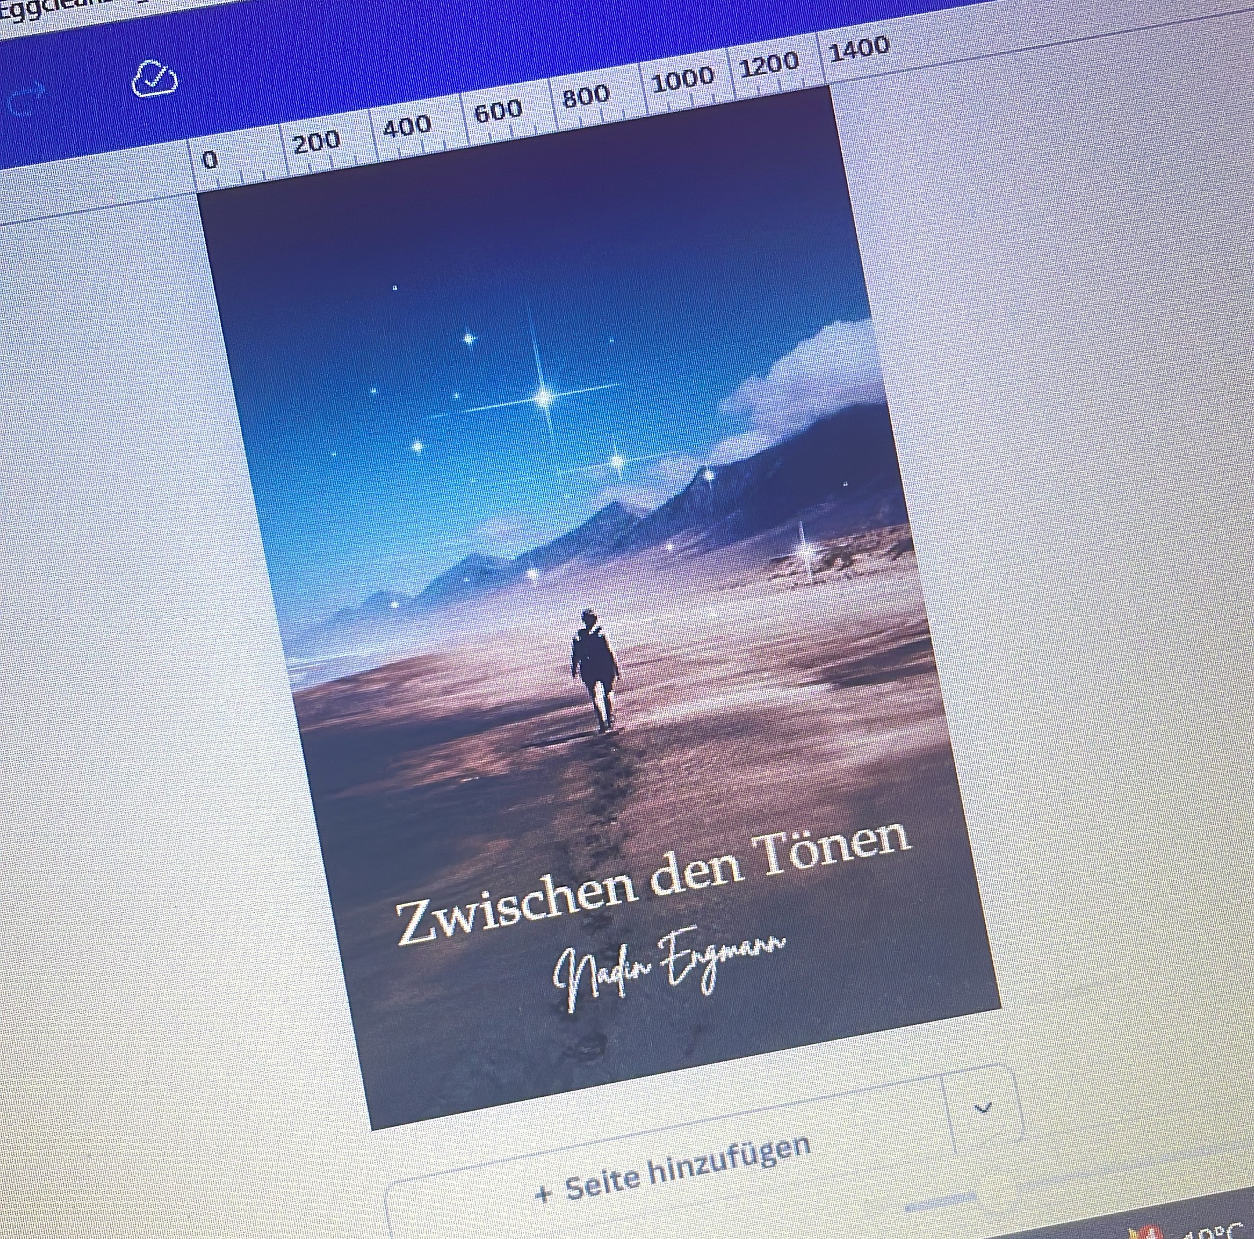Click the small sparkle star above the desert
The image size is (1254, 1239).
(805, 551)
